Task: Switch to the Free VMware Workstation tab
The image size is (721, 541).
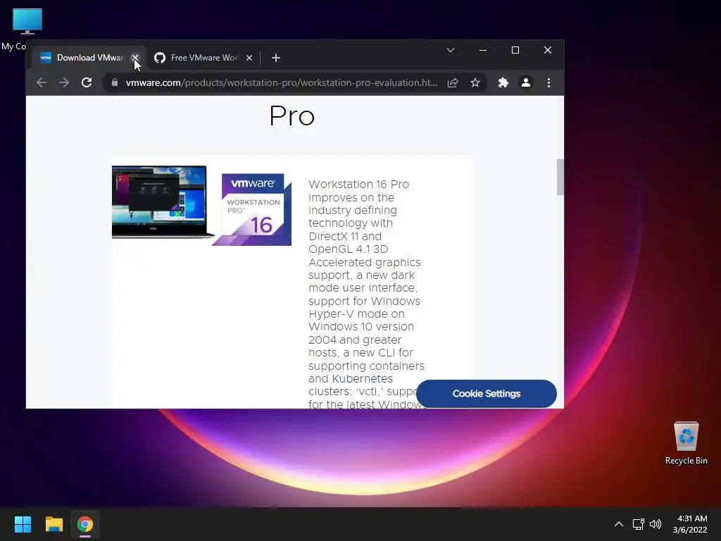Action: pyautogui.click(x=203, y=58)
